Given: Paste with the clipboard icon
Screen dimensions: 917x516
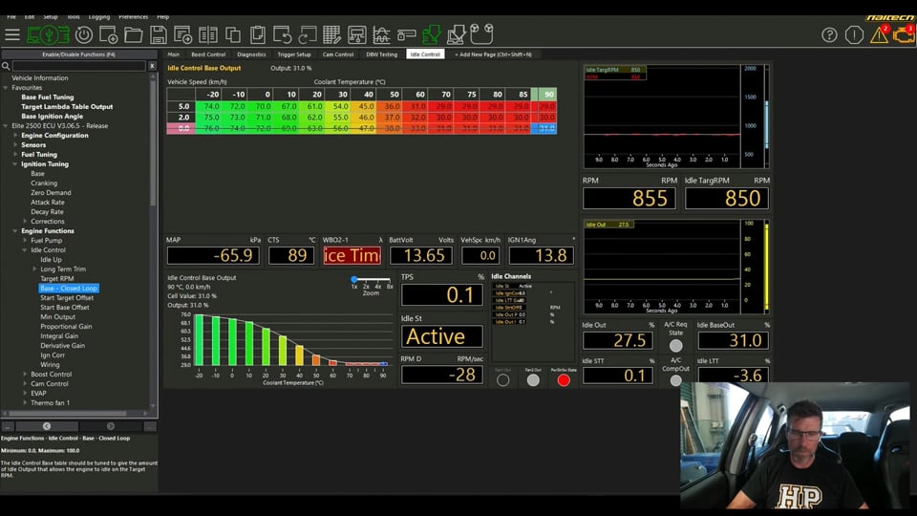Looking at the screenshot, I should pos(257,35).
